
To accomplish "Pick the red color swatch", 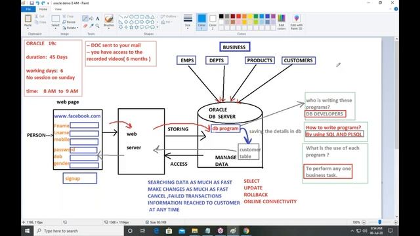I will pyautogui.click(x=239, y=16).
